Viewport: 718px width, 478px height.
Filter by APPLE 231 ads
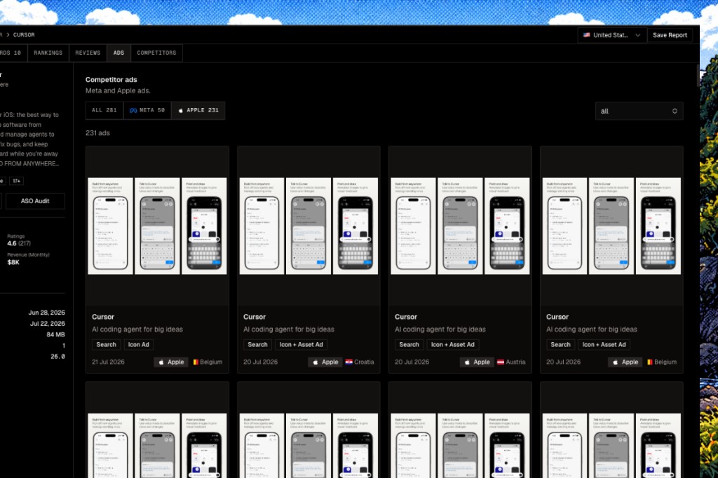198,110
